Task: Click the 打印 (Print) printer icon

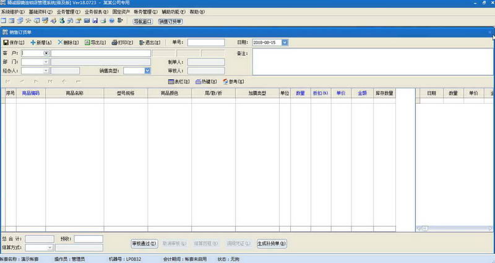Action: pos(114,43)
